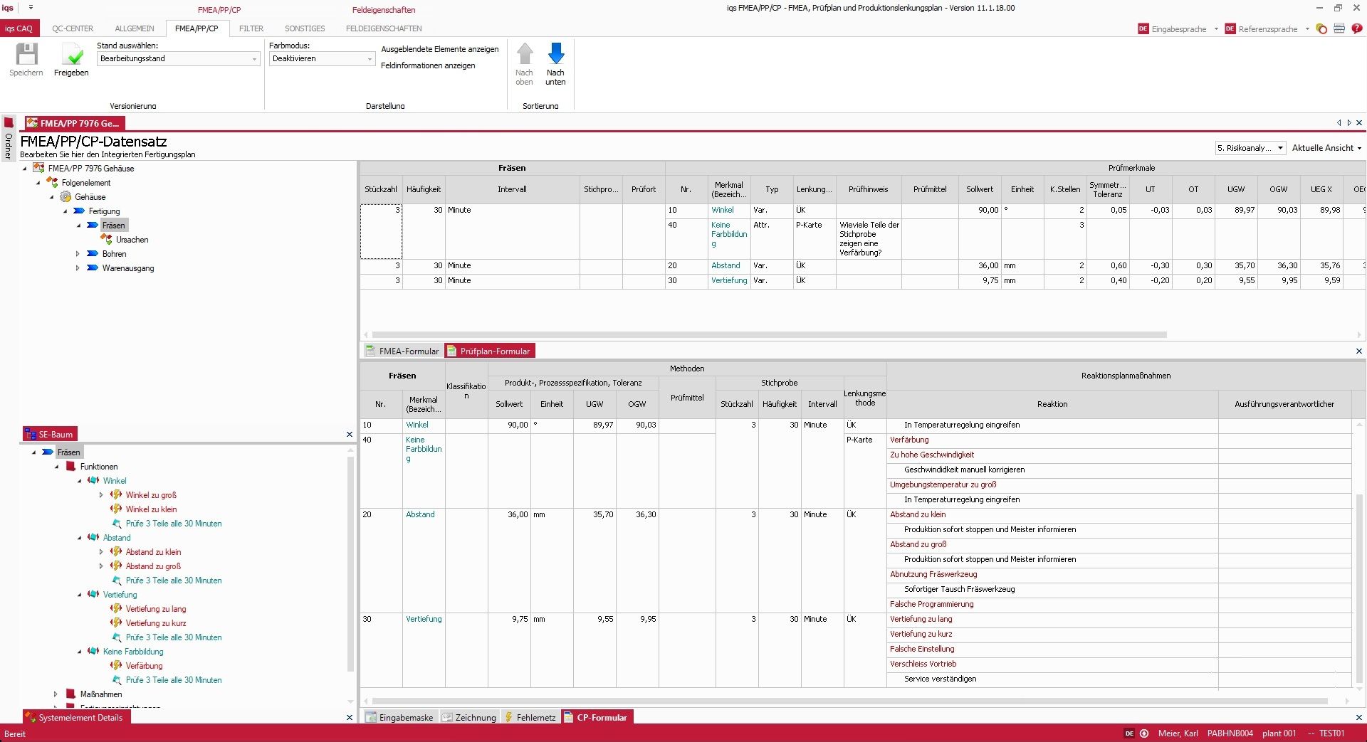
Task: Click Ausgeblendete Elemente anzeigen option
Action: pos(439,49)
